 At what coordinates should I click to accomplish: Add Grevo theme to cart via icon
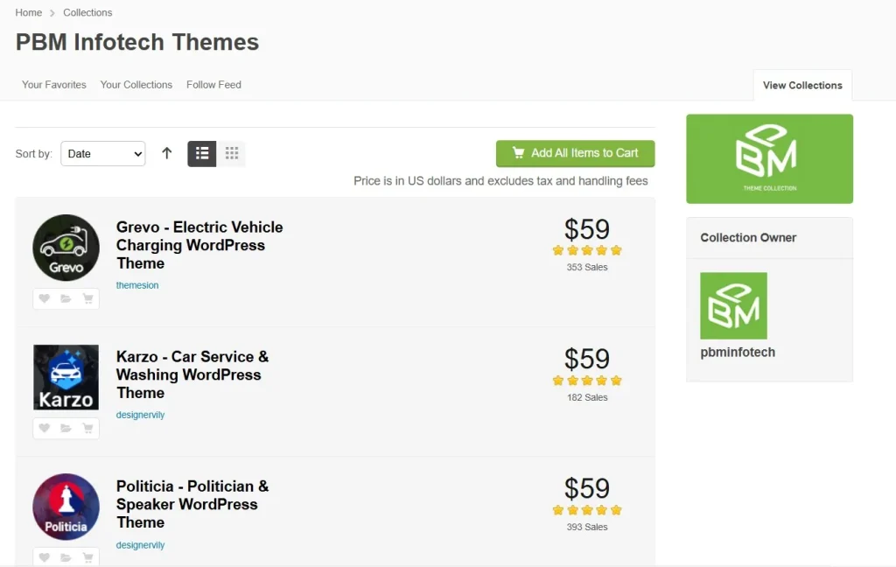(87, 298)
